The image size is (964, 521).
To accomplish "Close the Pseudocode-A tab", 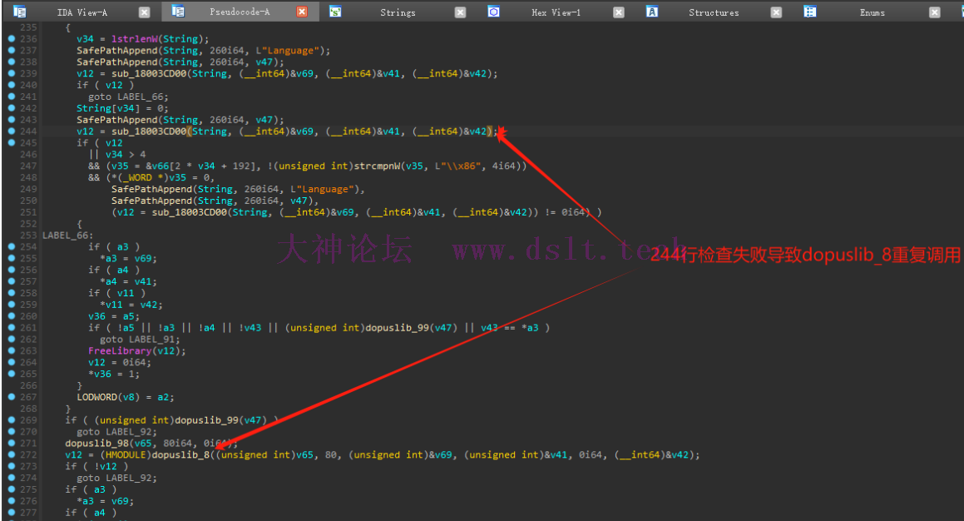I will 302,12.
